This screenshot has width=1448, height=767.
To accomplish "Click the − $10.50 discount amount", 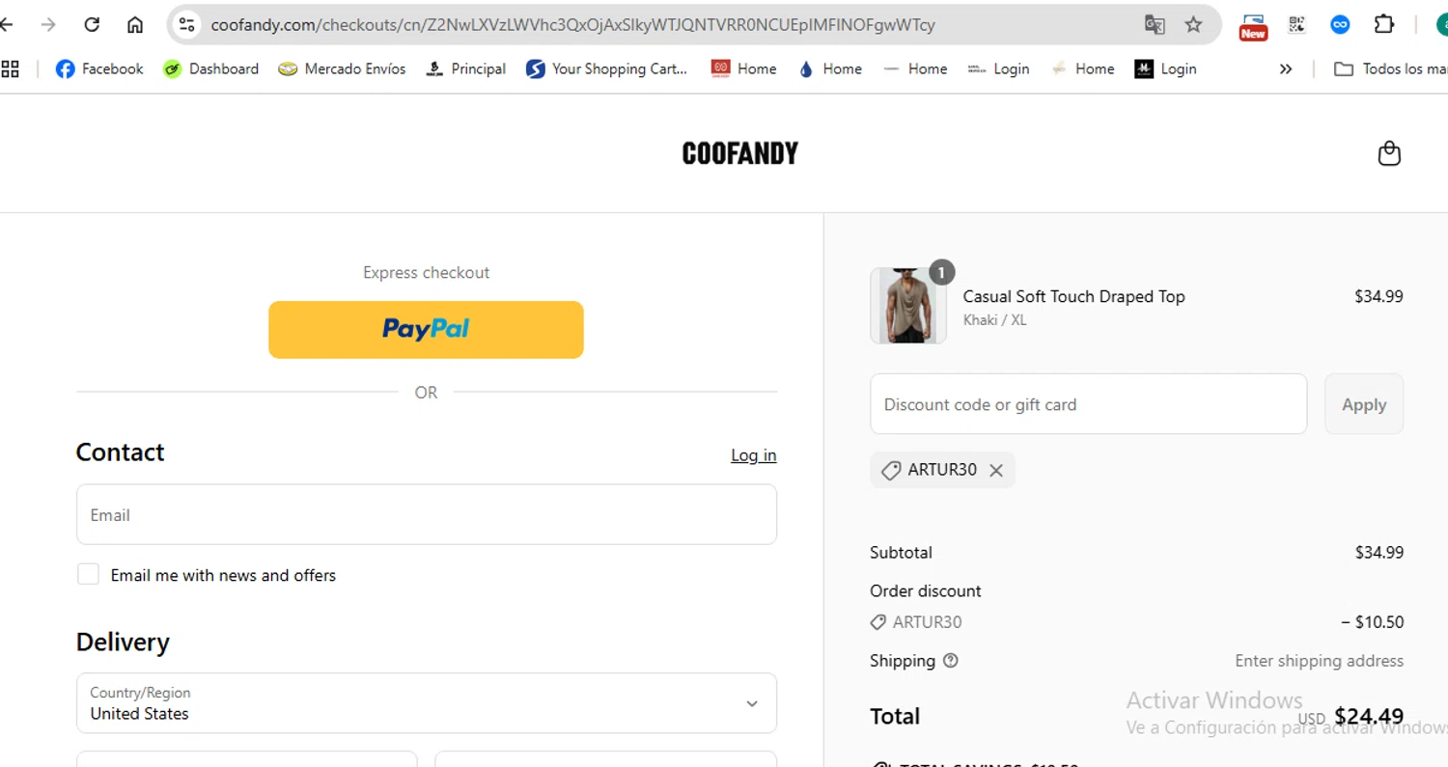I will click(x=1373, y=622).
